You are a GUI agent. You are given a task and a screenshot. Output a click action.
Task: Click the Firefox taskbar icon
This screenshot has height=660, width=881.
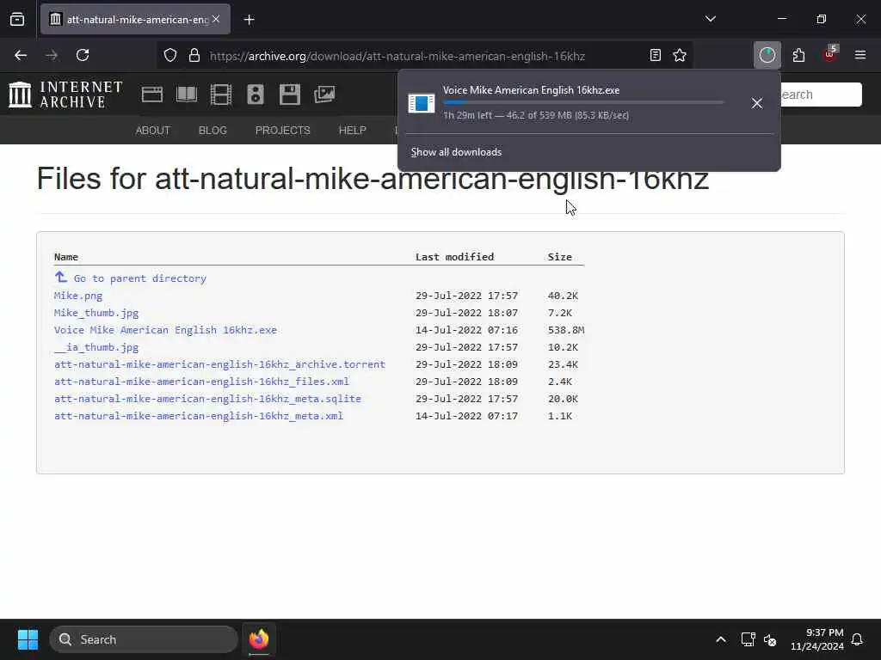click(x=259, y=639)
